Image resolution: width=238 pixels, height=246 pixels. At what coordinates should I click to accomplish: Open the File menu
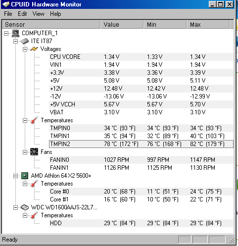point(8,14)
